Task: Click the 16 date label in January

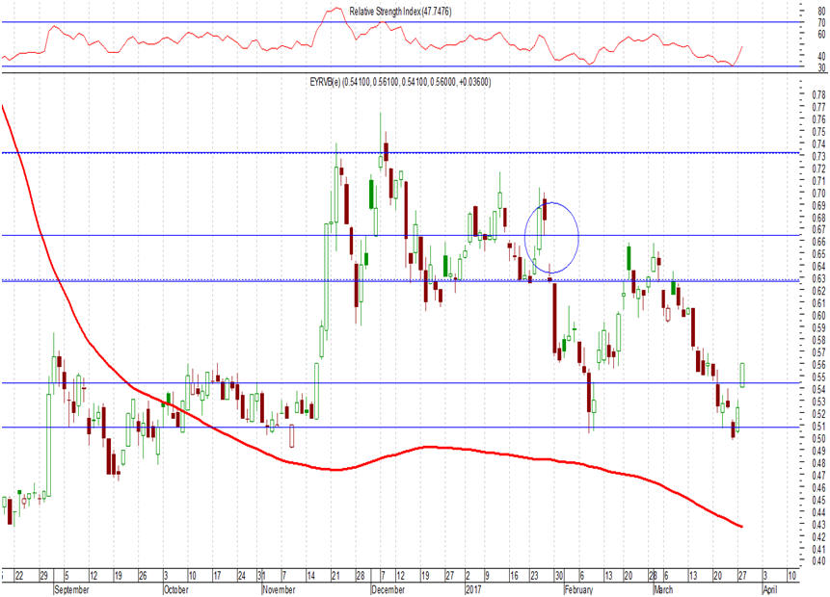Action: point(514,576)
